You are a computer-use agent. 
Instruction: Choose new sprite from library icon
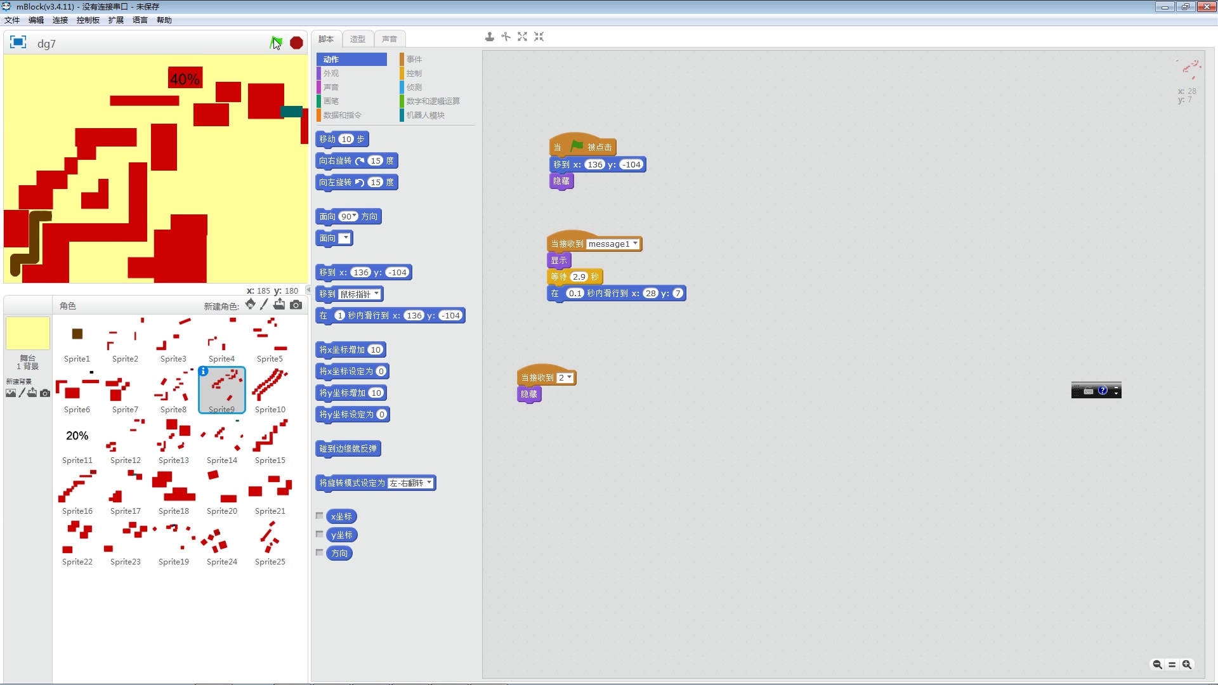point(251,304)
